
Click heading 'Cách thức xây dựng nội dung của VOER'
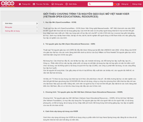point(62,111)
